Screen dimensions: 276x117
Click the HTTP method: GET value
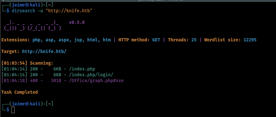pyautogui.click(x=156, y=40)
